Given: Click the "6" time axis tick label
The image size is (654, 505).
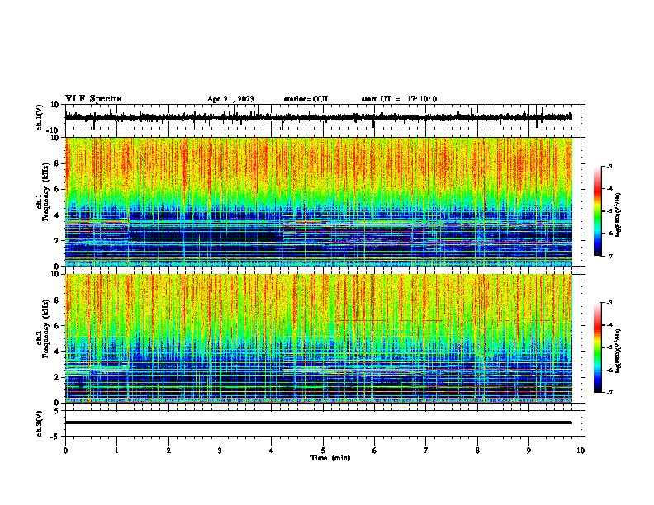Looking at the screenshot, I should (x=374, y=451).
